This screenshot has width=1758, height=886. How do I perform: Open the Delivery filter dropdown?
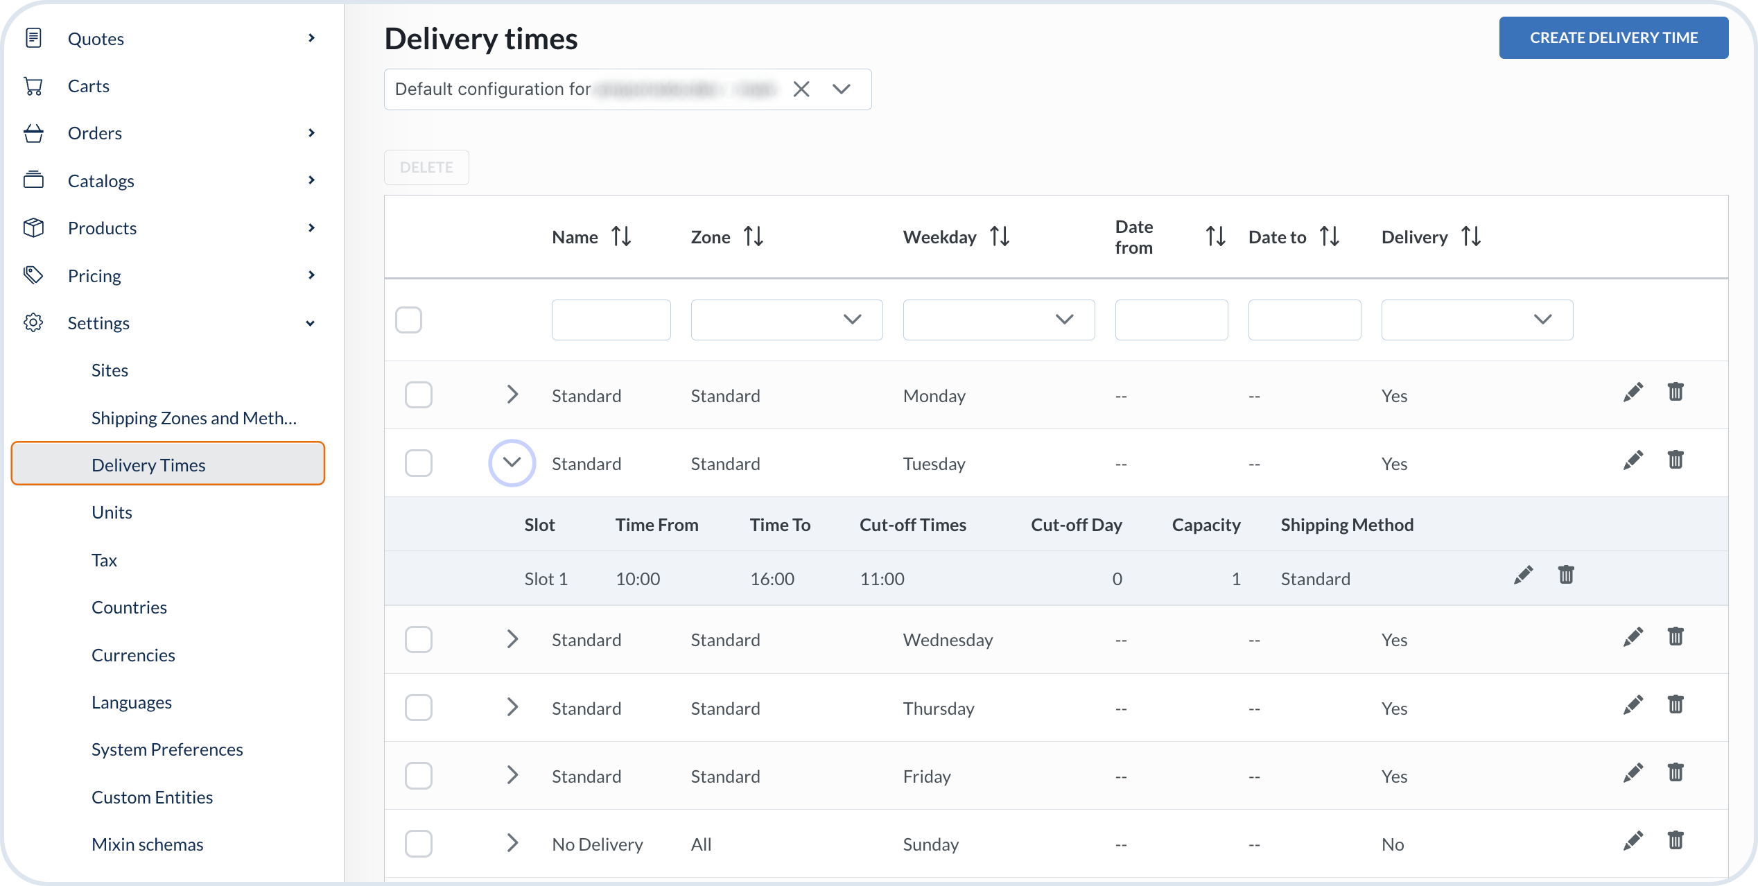pos(1477,320)
